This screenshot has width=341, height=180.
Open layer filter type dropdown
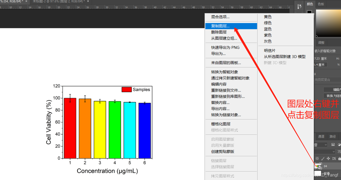(321, 144)
